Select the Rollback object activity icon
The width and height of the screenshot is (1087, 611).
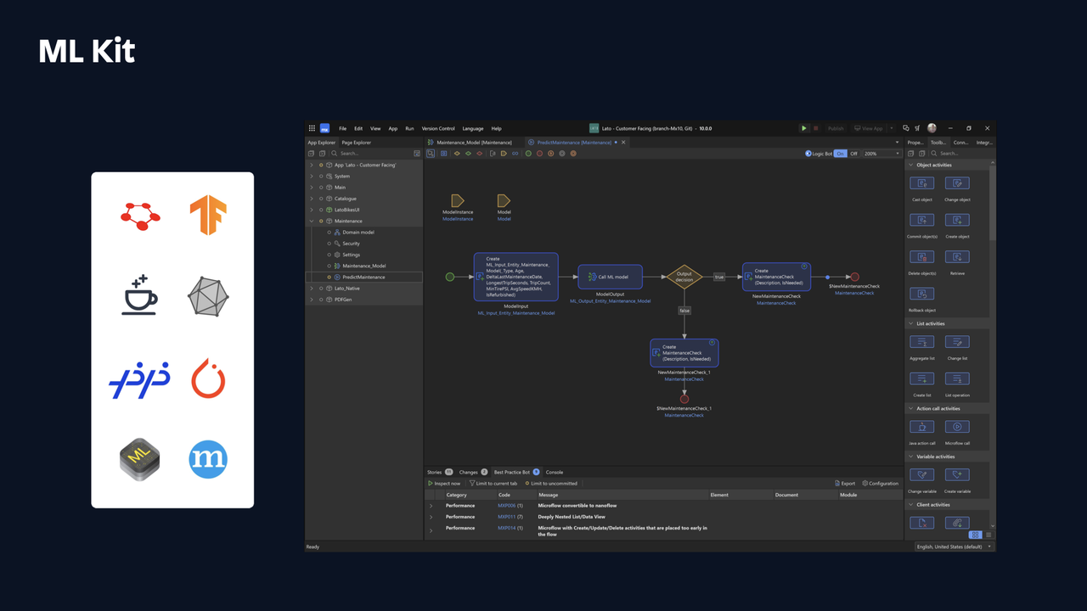pos(922,294)
